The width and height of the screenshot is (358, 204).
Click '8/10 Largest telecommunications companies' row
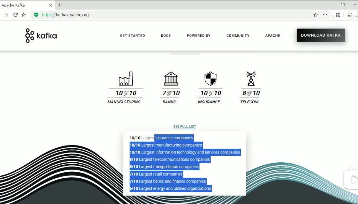[170, 160]
